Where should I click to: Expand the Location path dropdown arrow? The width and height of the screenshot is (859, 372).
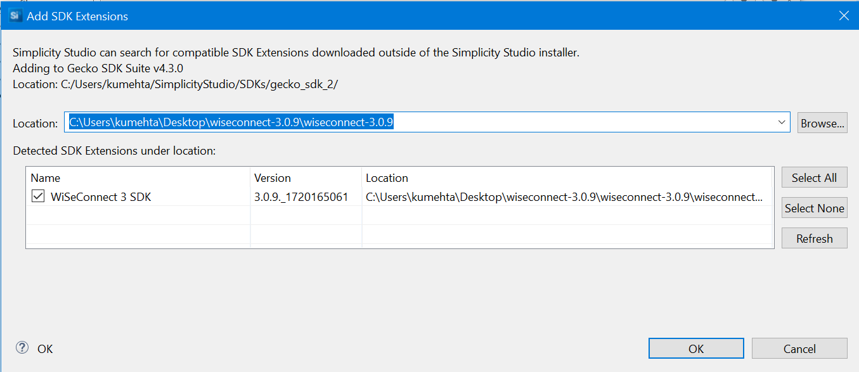(x=782, y=123)
